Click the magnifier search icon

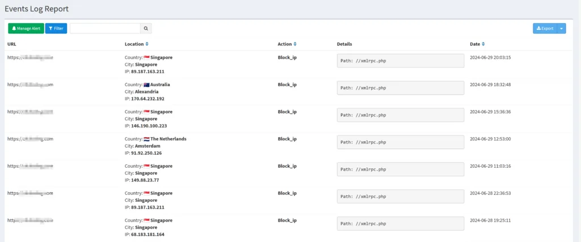146,28
